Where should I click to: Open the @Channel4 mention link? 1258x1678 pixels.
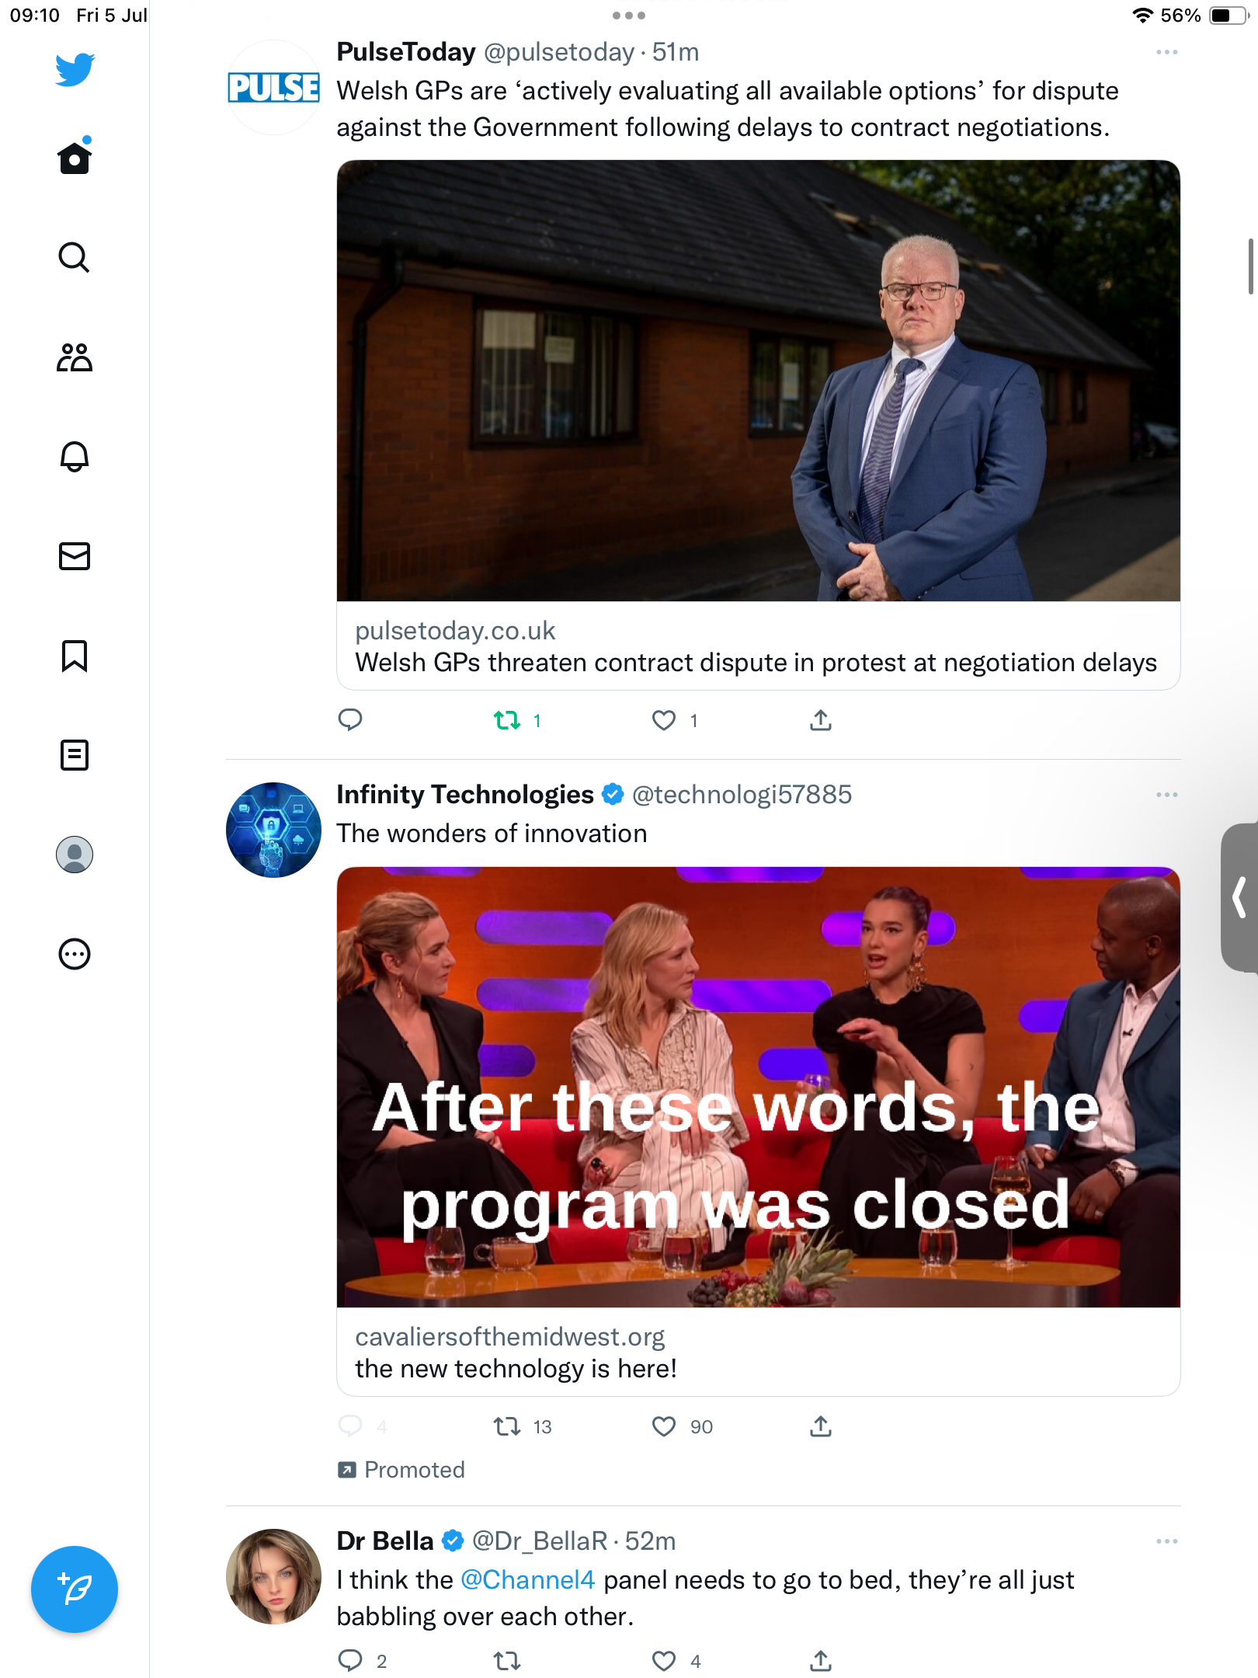coord(528,1580)
